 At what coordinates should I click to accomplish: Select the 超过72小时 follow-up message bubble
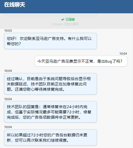pyautogui.click(x=50, y=137)
